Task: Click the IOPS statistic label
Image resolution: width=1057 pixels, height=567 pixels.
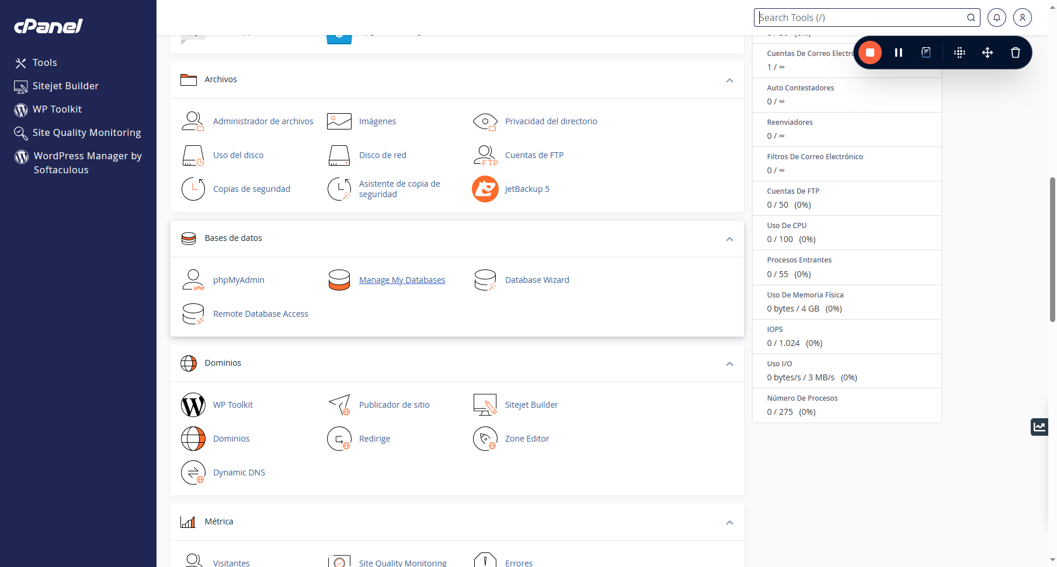Action: point(775,330)
